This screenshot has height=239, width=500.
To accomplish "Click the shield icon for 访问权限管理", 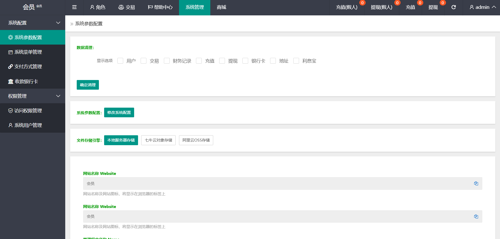I will [x=10, y=111].
